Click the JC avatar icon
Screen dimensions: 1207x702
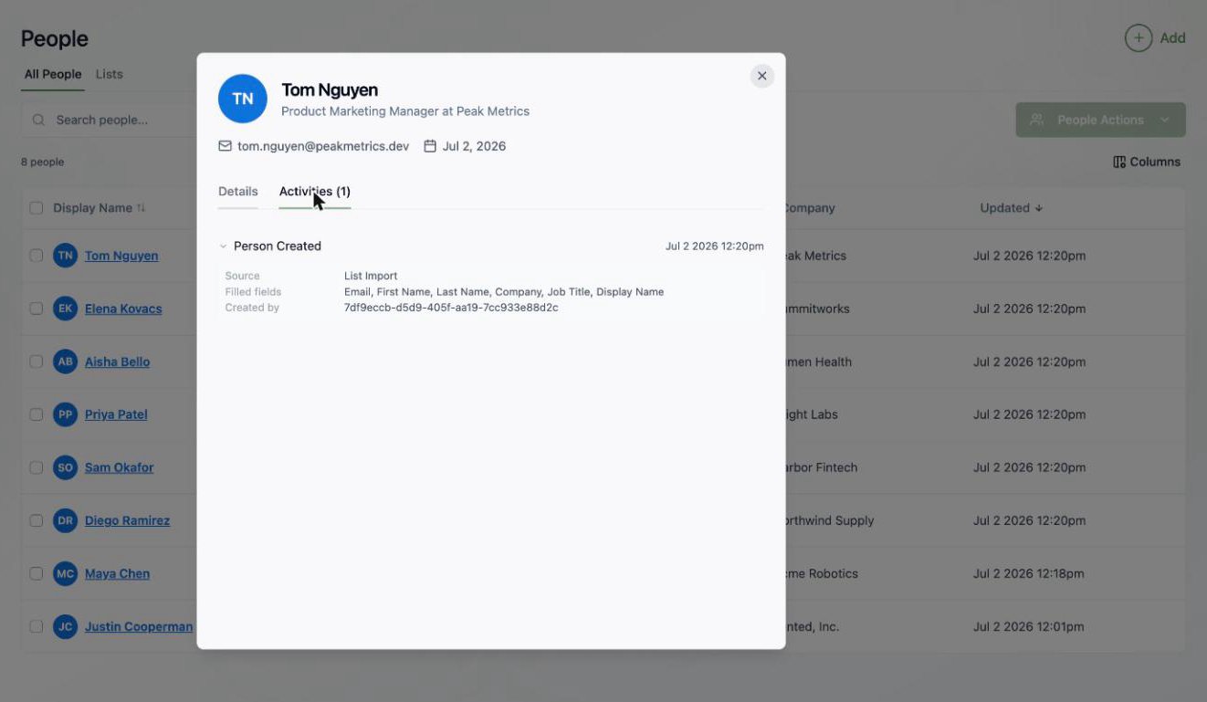pos(65,626)
